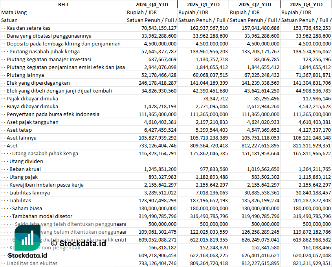Click the Satuan row label
Viewport: 332px width, 267px height.
pos(9,20)
